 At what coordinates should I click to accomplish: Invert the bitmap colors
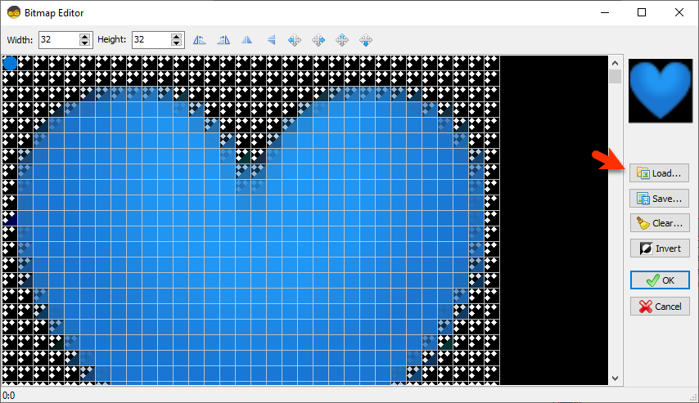click(660, 249)
